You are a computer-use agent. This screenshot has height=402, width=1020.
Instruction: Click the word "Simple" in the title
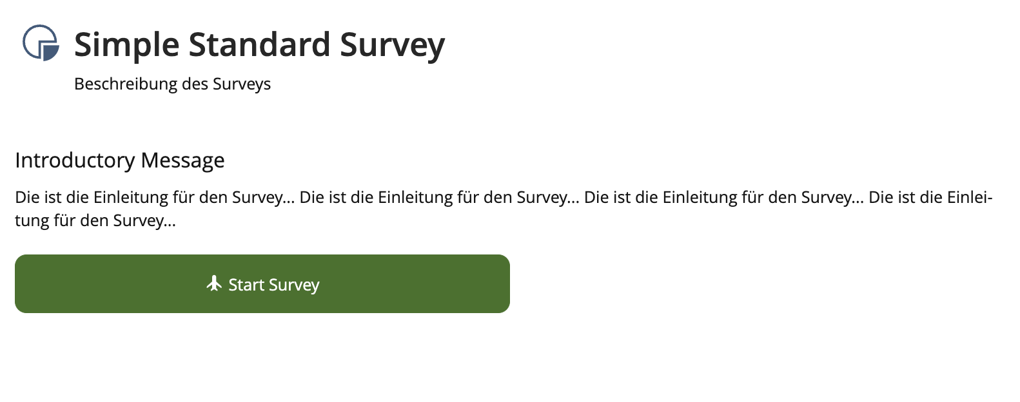pos(126,45)
